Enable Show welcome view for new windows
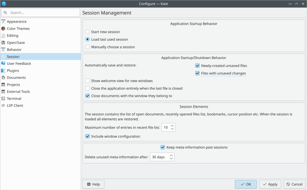307x190 pixels. (x=87, y=81)
